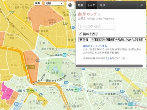Click the 桜蔭高 school marker icon
The height and width of the screenshot is (110, 147).
click(93, 78)
